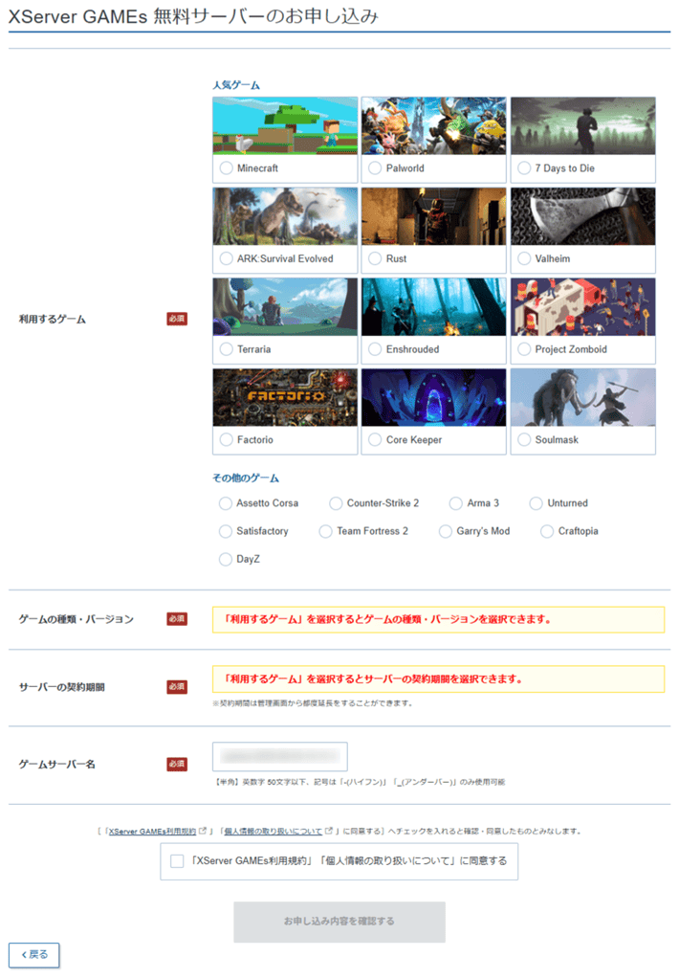Pick the Terraria radio option
Image resolution: width=679 pixels, height=979 pixels.
226,349
